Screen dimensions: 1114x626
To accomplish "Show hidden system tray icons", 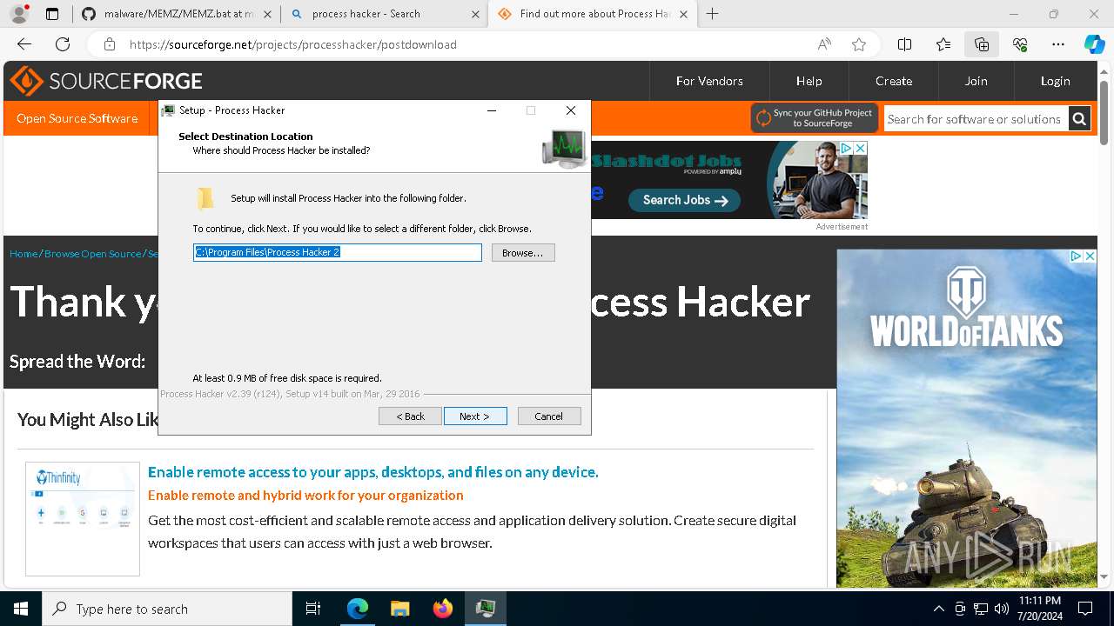I will 938,609.
